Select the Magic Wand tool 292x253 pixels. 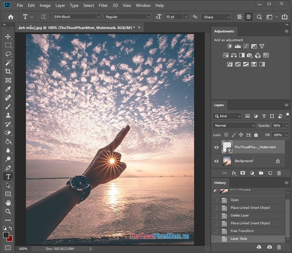(x=8, y=63)
